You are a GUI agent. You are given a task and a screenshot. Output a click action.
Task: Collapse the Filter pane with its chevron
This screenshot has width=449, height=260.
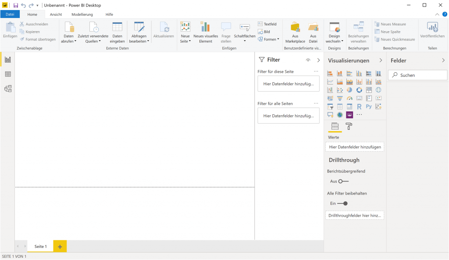point(318,60)
